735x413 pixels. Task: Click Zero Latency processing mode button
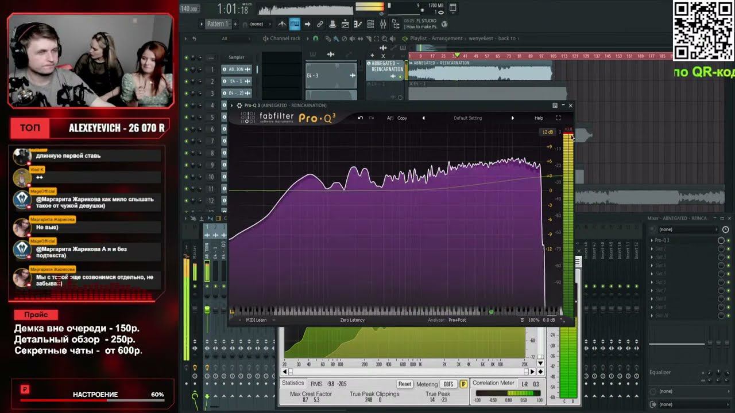tap(353, 320)
